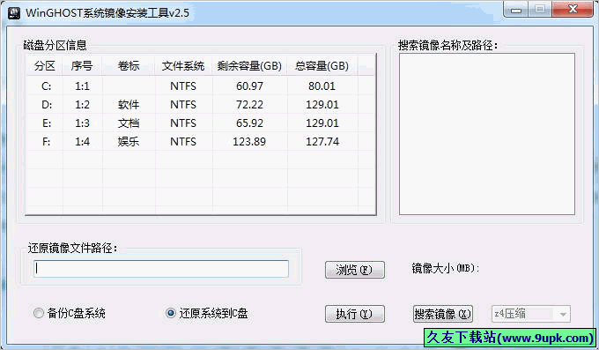Click the Browse (F) button

pyautogui.click(x=354, y=270)
